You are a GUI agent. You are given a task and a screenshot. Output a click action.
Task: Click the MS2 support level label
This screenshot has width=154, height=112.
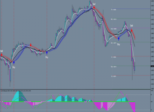[x=114, y=67]
